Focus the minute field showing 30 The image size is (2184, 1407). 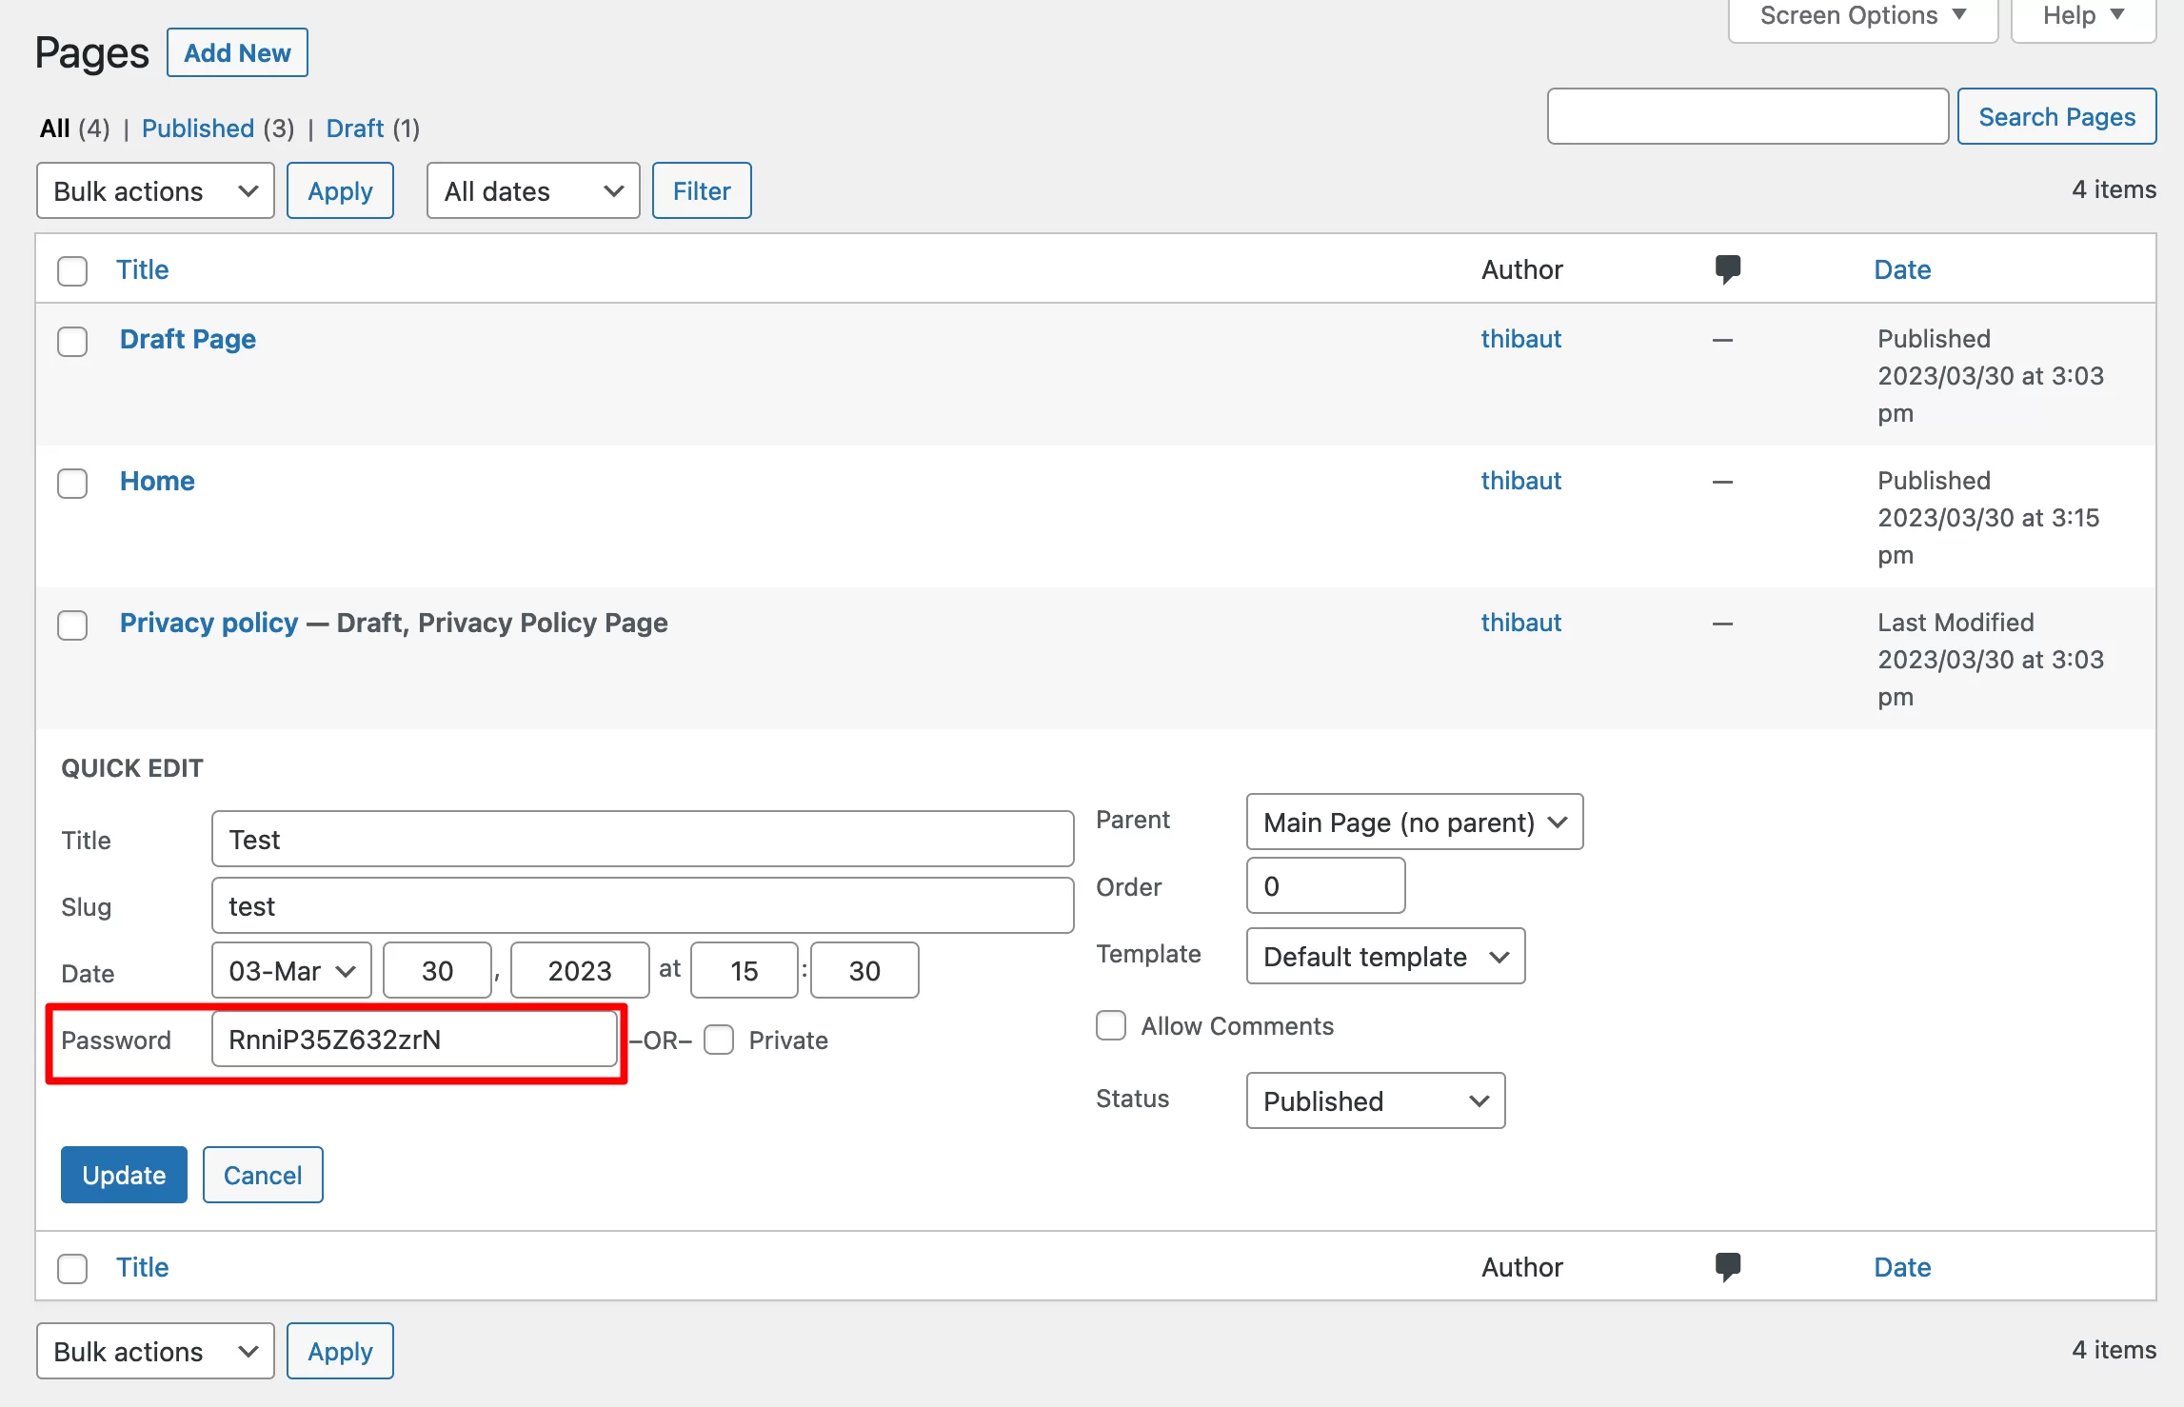click(864, 970)
